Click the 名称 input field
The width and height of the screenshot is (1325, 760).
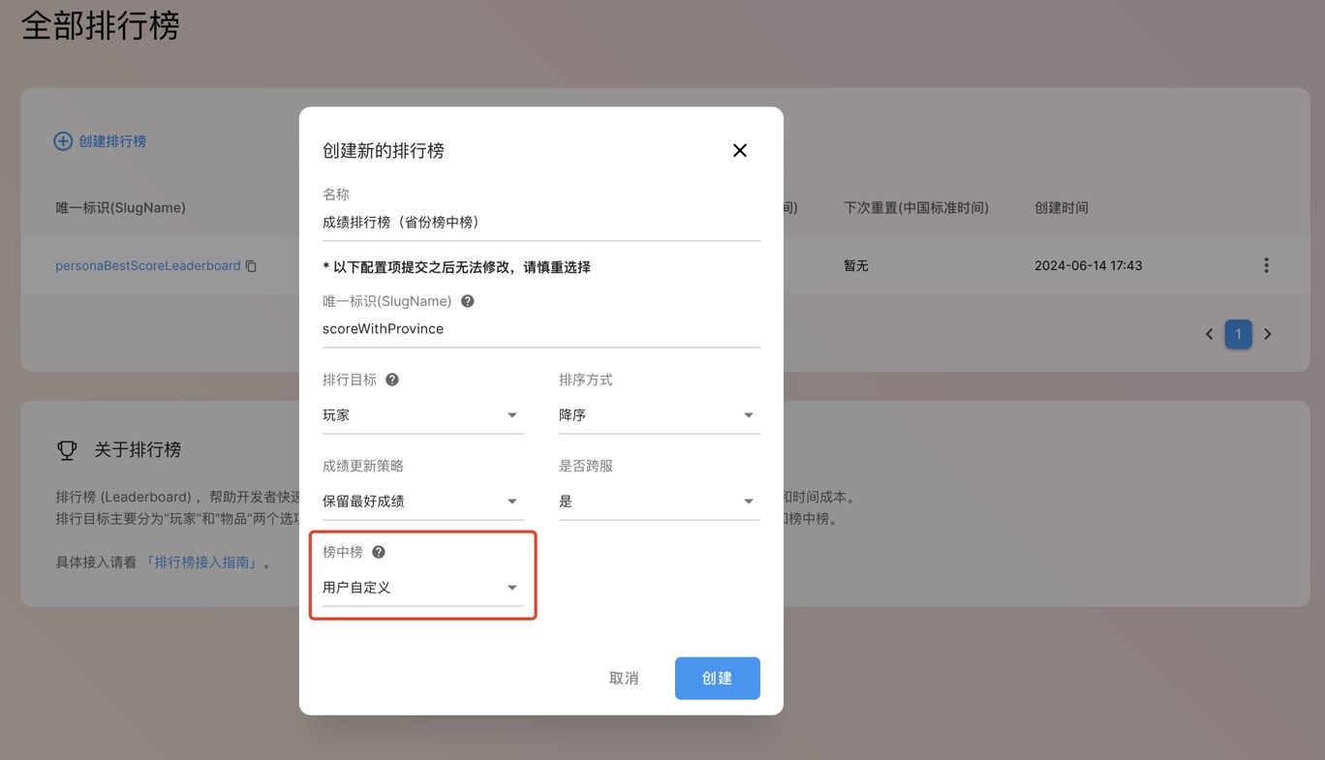540,223
